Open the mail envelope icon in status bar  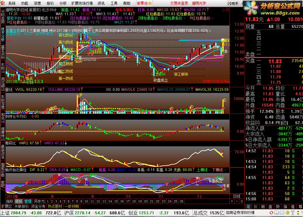[x=282, y=213]
